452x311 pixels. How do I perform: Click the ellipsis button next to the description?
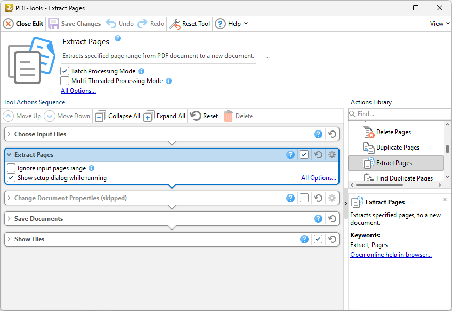click(x=267, y=56)
